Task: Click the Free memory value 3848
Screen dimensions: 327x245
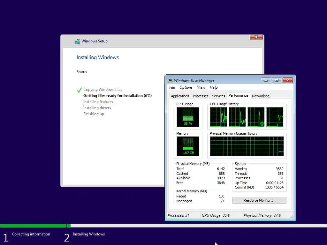Action: coord(221,183)
